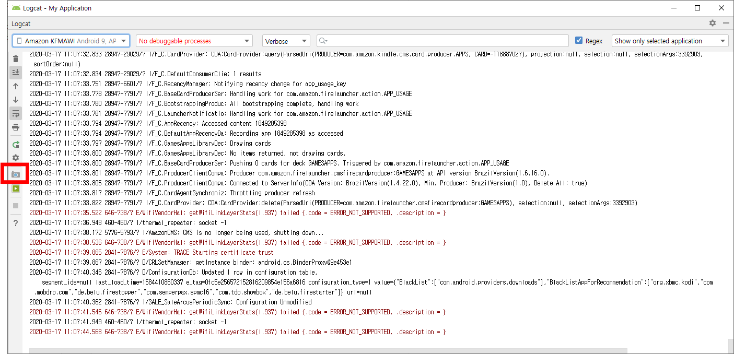This screenshot has height=354, width=734.
Task: Expand the Verbose log level dropdown
Action: [x=286, y=41]
